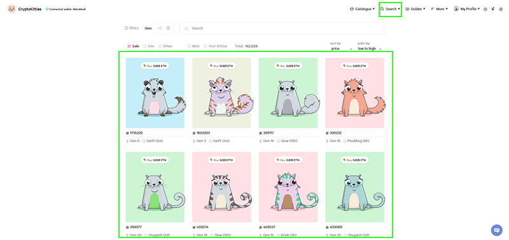Expand the Guides dropdown arrow
The height and width of the screenshot is (240, 509).
pyautogui.click(x=424, y=9)
